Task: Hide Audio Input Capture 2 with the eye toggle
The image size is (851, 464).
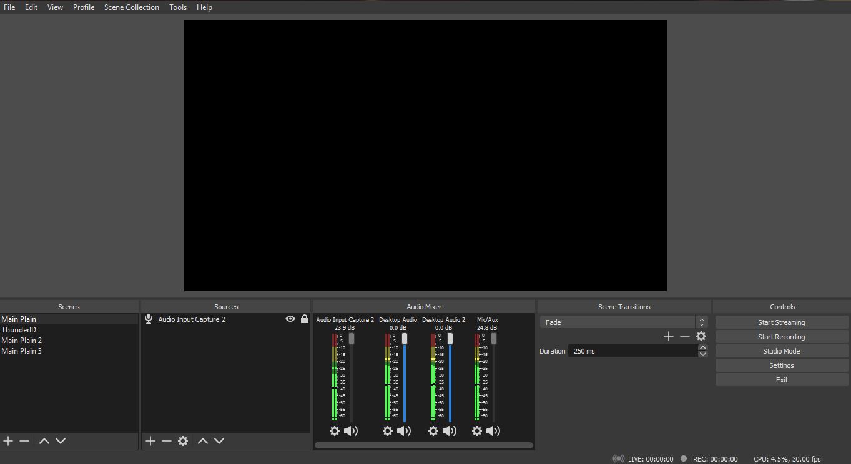Action: point(290,319)
